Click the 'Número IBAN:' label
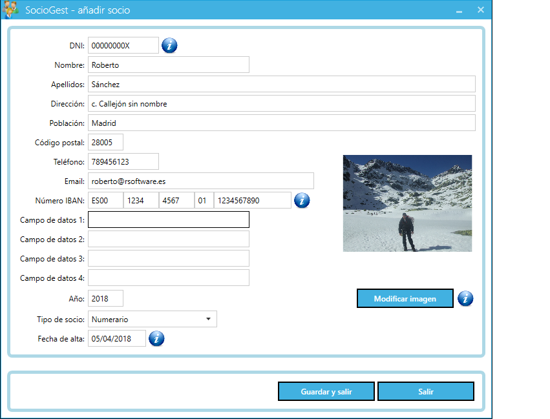 (x=60, y=201)
